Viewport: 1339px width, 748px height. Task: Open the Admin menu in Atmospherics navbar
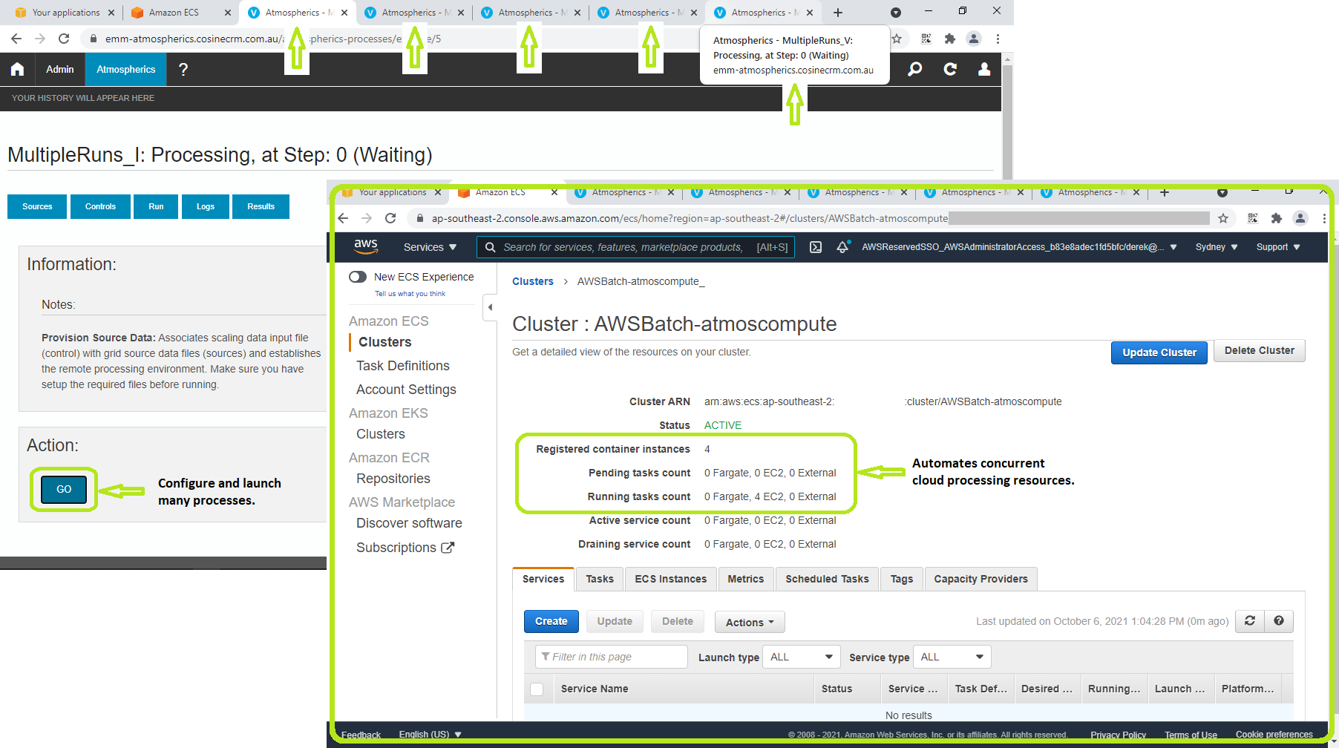tap(60, 69)
